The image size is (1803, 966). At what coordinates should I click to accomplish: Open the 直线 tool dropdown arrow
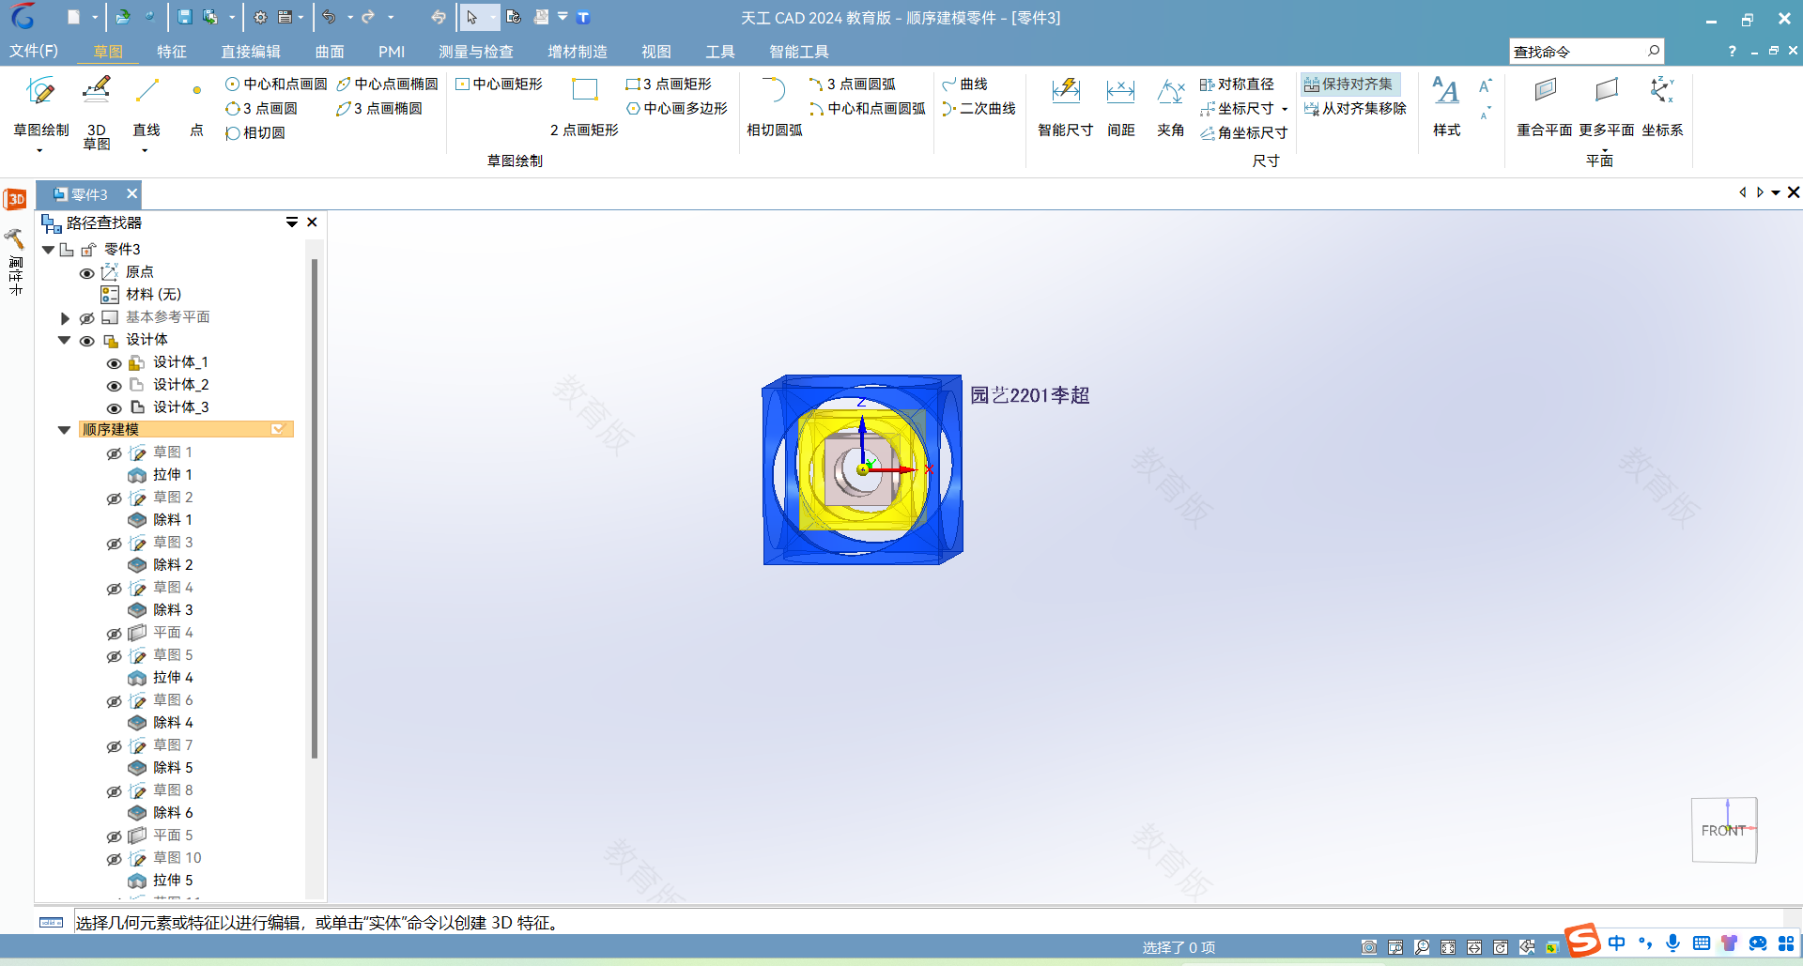[145, 150]
